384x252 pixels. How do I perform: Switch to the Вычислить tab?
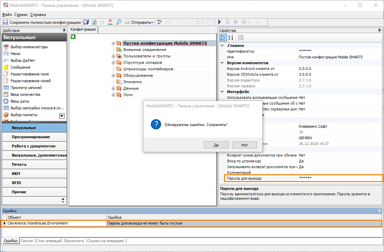click(x=75, y=241)
